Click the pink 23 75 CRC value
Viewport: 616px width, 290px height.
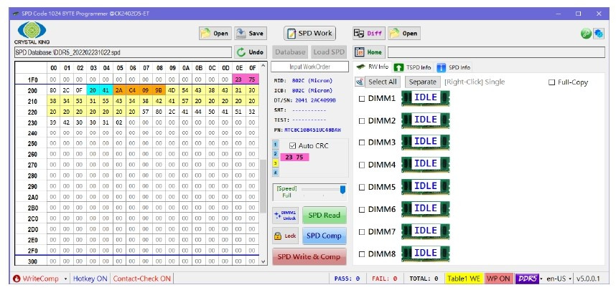(294, 157)
